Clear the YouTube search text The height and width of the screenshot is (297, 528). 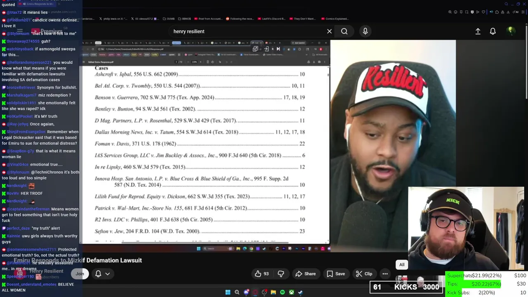tap(329, 31)
